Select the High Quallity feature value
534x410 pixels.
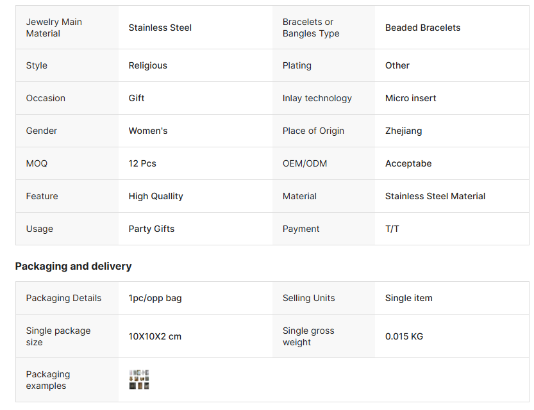click(156, 196)
